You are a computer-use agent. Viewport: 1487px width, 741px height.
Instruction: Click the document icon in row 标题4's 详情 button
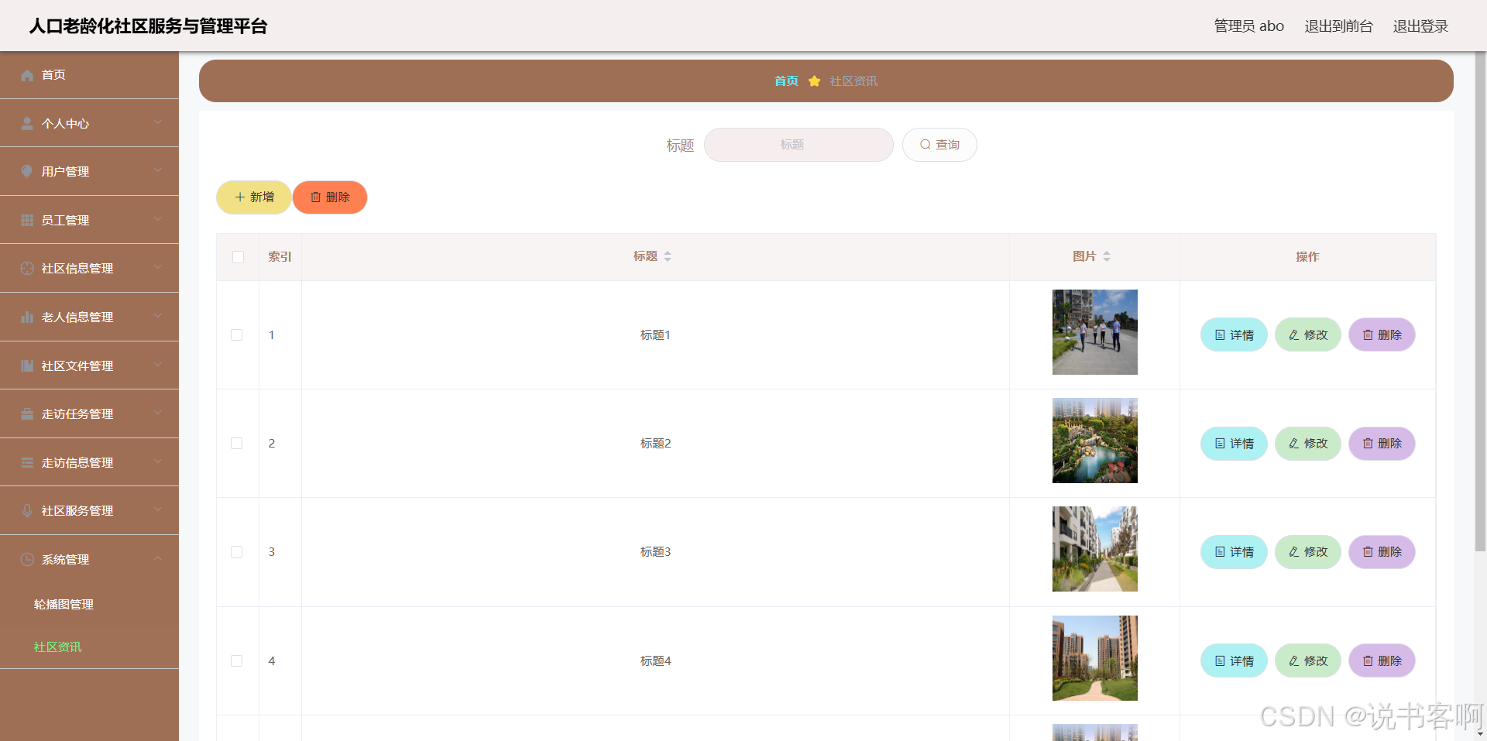1220,661
